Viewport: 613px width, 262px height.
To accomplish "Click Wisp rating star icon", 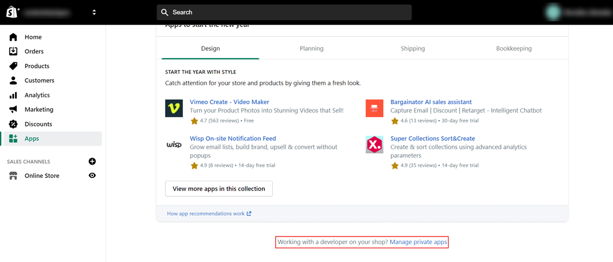I will (194, 166).
